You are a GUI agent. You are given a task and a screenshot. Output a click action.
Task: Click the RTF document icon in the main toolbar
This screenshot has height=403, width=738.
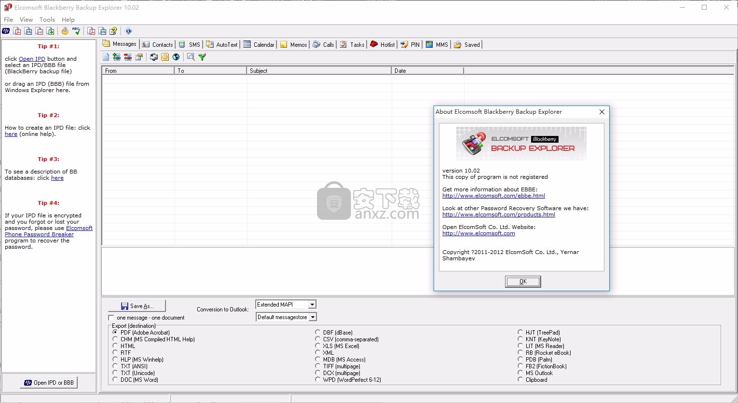tap(40, 31)
